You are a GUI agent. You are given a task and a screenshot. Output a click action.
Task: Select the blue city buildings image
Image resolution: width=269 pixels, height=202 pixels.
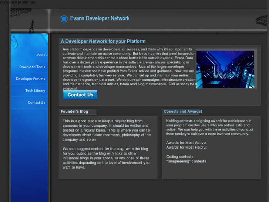click(225, 69)
